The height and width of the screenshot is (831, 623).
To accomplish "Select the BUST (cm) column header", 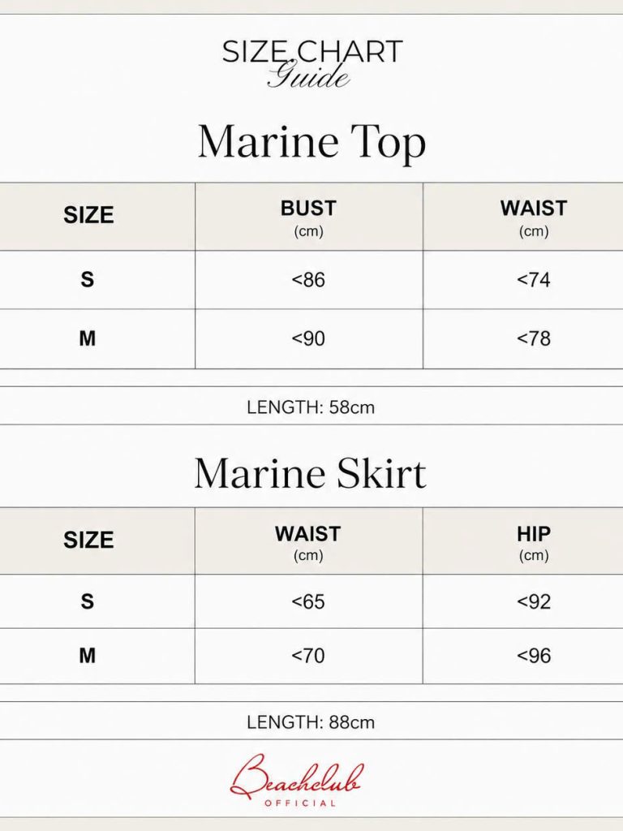I will point(309,217).
